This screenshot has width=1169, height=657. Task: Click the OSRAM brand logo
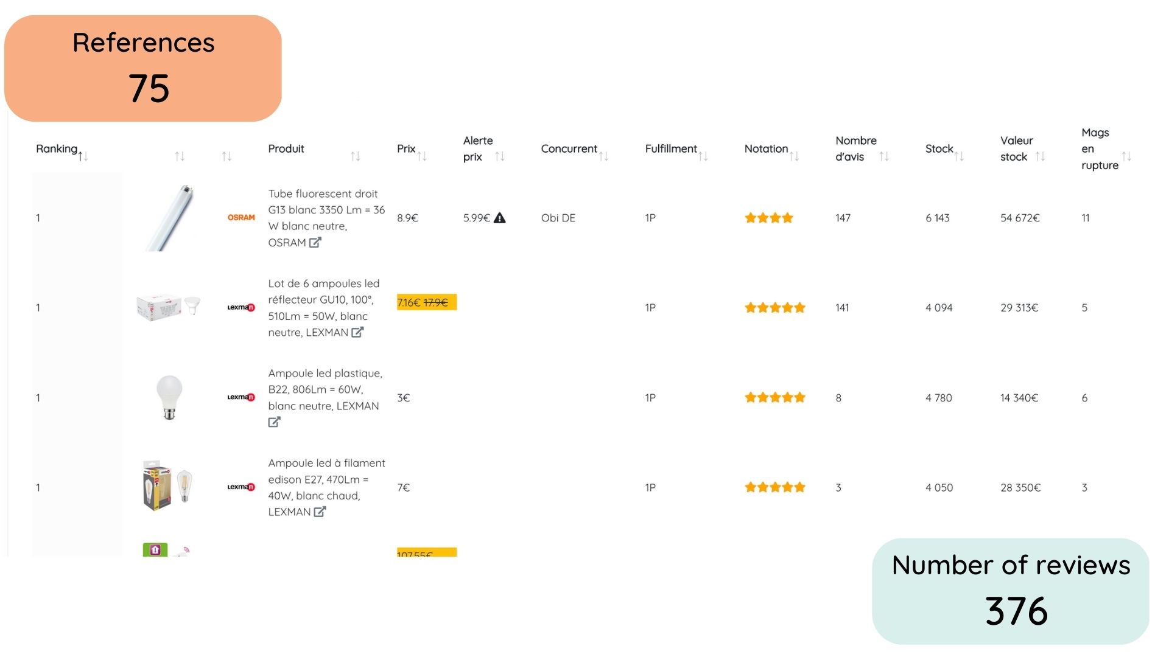pos(241,218)
